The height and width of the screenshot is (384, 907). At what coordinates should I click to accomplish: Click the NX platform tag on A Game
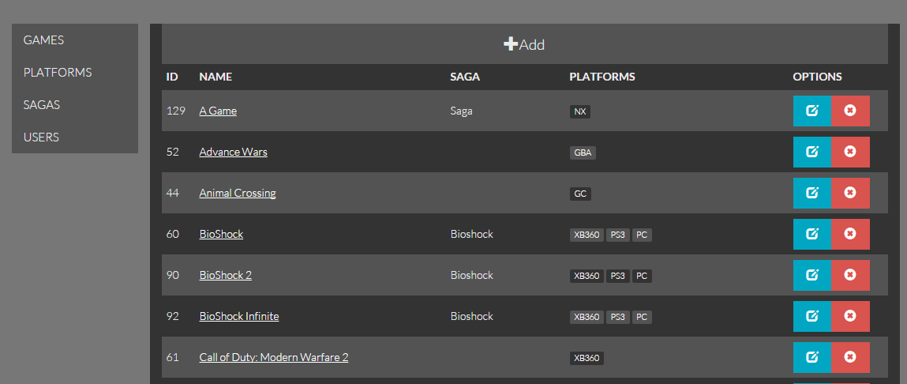click(x=579, y=111)
